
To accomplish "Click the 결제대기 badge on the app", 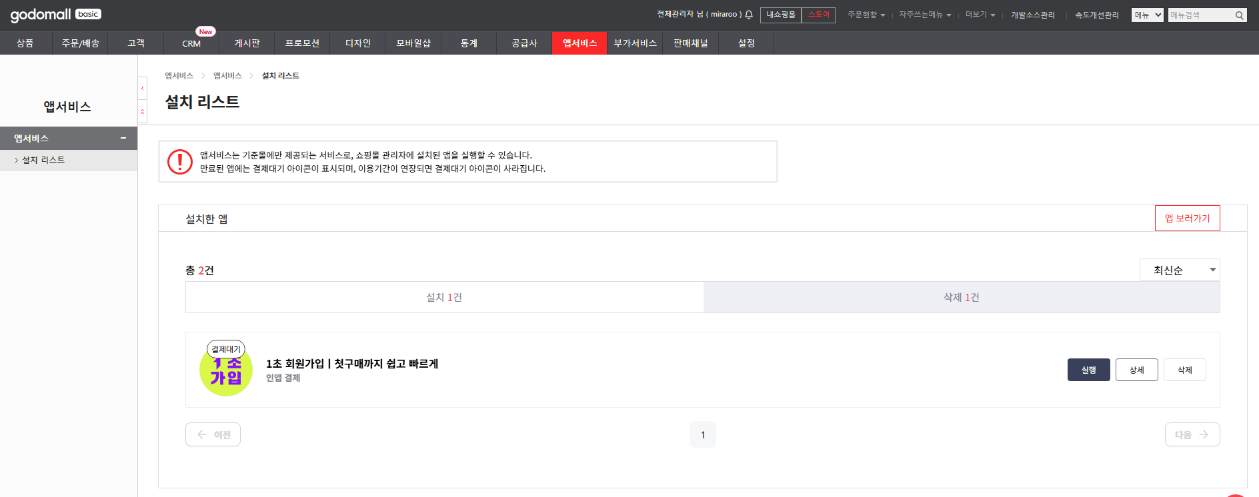I will coord(226,349).
